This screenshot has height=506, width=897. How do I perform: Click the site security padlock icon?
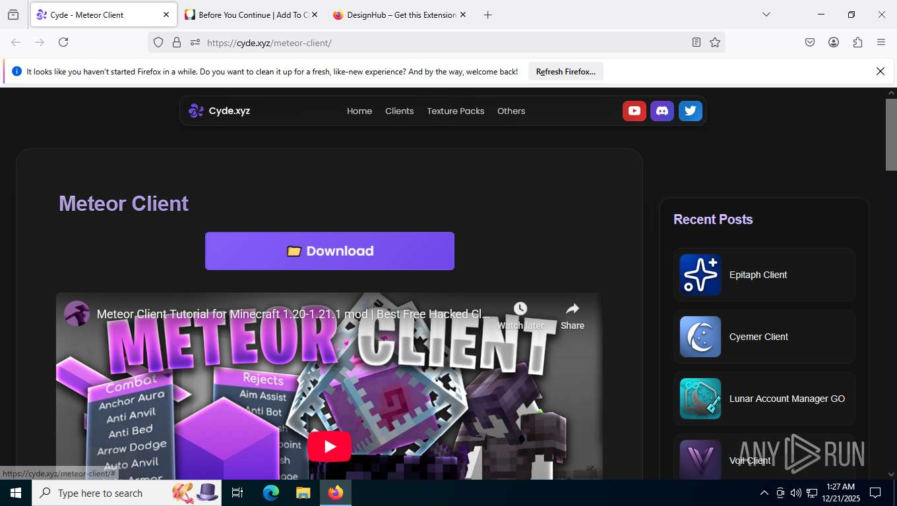pyautogui.click(x=176, y=42)
